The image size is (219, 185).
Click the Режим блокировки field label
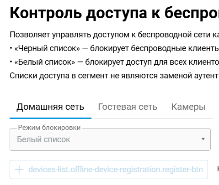click(49, 128)
